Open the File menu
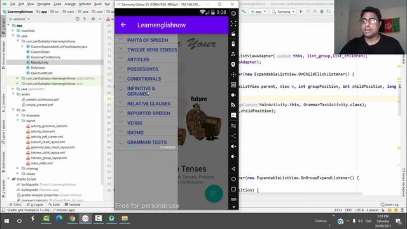This screenshot has height=229, width=407. point(13,4)
